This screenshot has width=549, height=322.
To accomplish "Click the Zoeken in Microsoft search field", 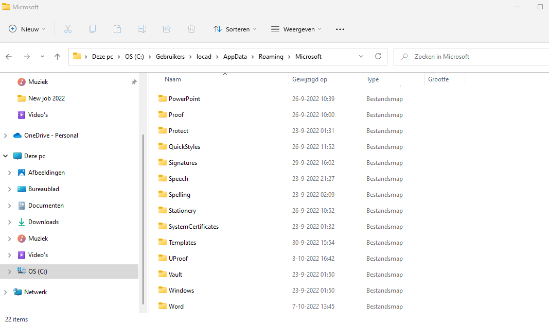I will (x=471, y=57).
